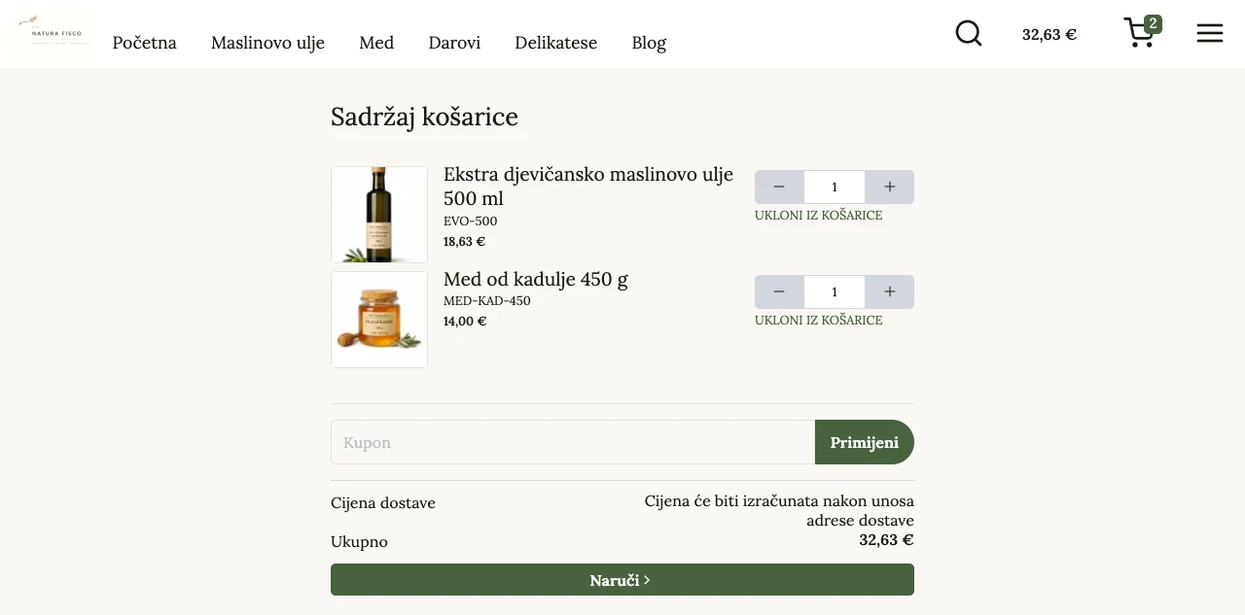This screenshot has height=615, width=1245.
Task: Open the Delikatese menu item
Action: [x=555, y=43]
